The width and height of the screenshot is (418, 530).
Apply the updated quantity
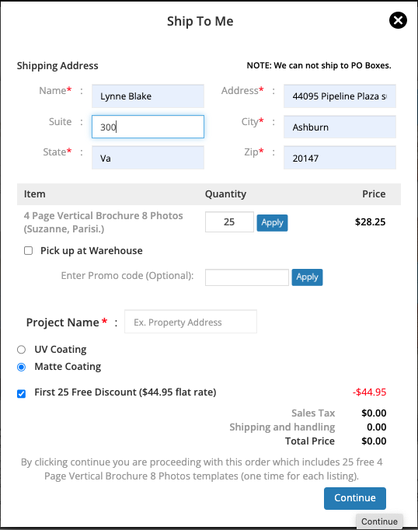272,223
